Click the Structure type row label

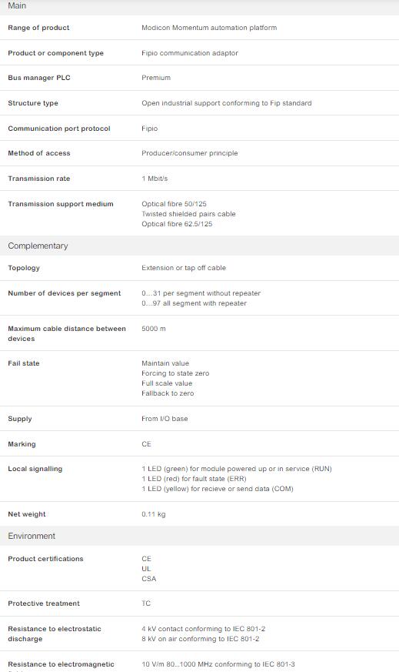pyautogui.click(x=33, y=103)
